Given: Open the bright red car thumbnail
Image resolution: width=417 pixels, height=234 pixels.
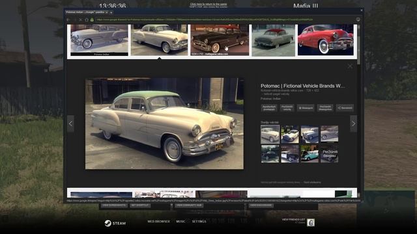Looking at the screenshot, I should point(326,40).
